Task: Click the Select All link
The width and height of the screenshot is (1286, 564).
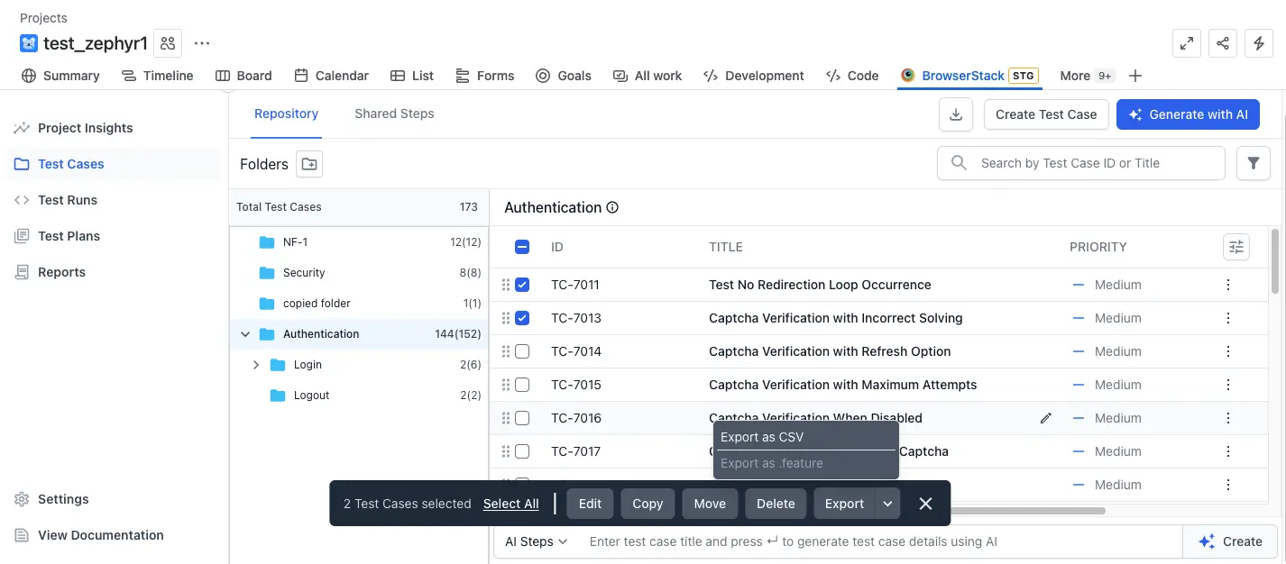Action: pyautogui.click(x=510, y=504)
